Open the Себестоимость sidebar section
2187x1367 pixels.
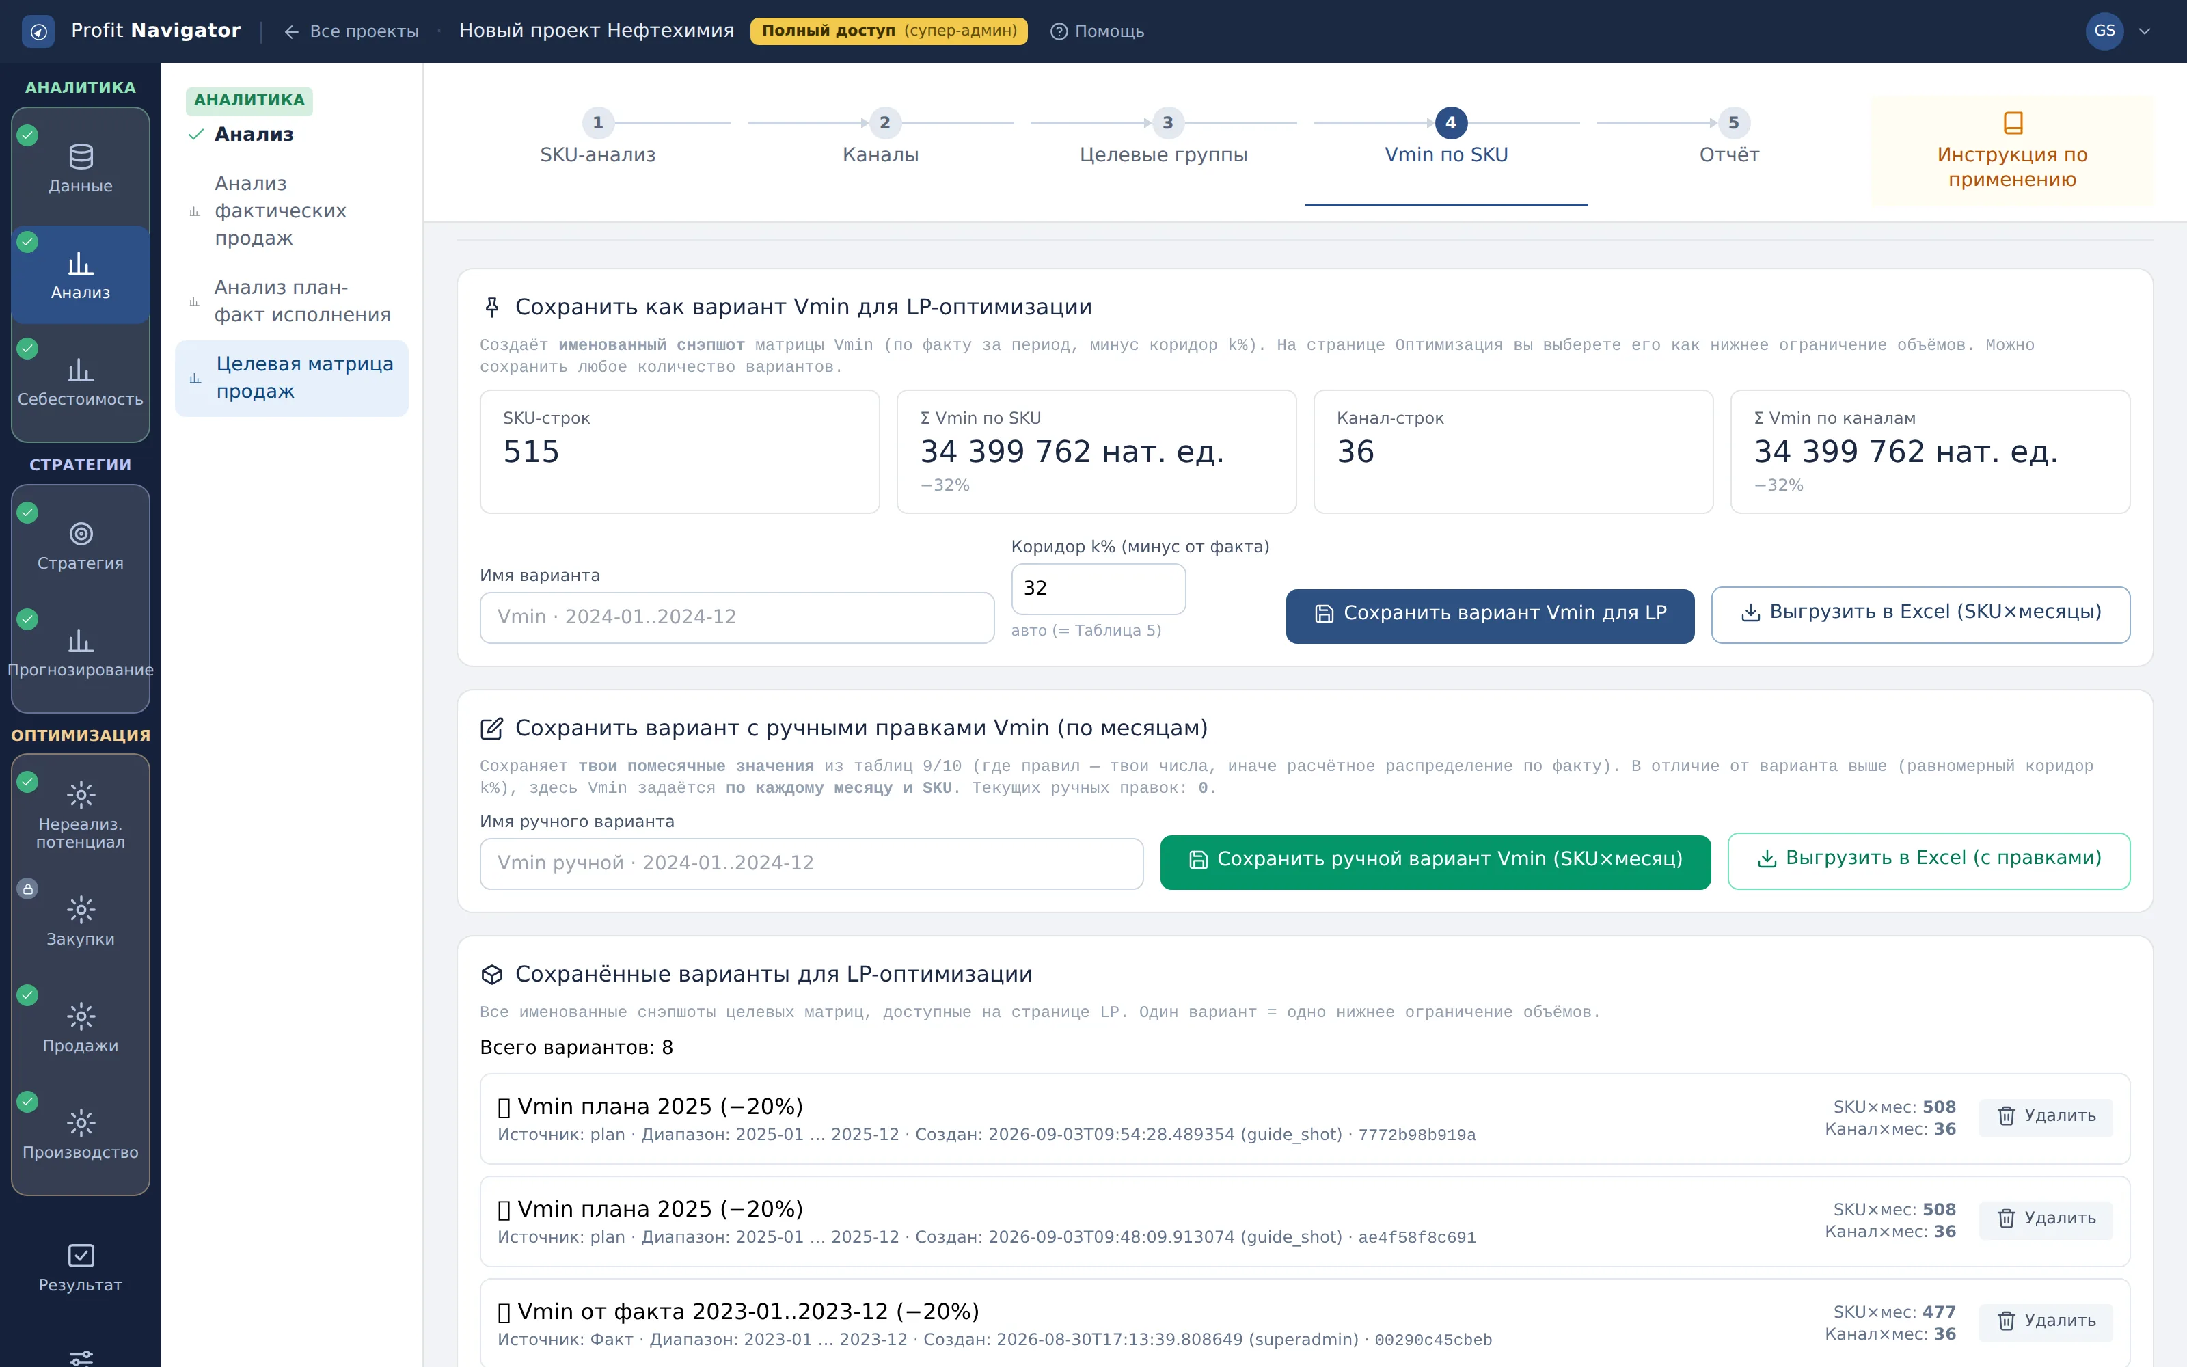point(81,381)
